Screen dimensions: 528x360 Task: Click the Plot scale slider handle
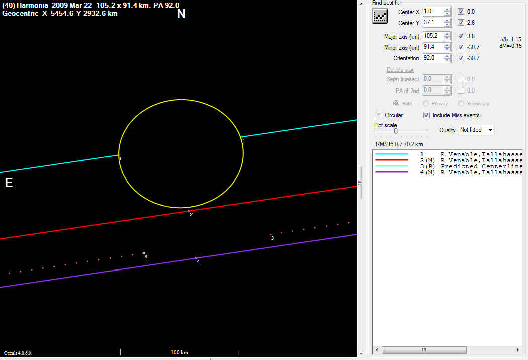tap(396, 131)
